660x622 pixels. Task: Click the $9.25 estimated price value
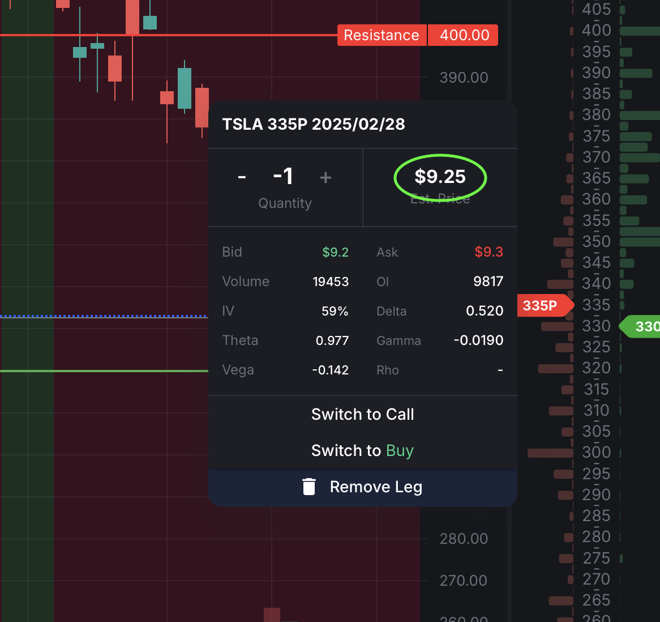440,176
